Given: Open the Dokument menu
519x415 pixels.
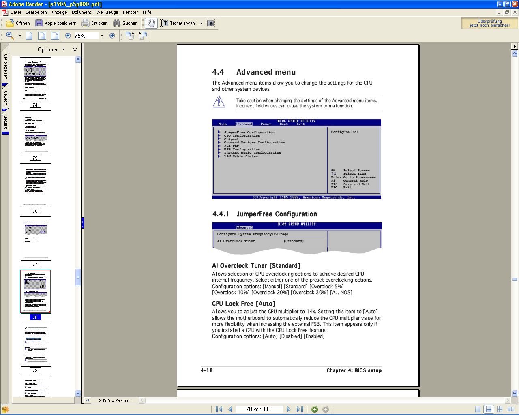Looking at the screenshot, I should tap(81, 12).
